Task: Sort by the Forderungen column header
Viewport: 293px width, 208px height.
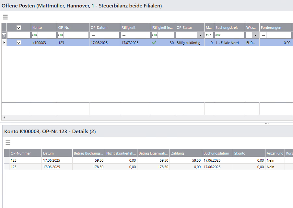Action: click(275, 28)
